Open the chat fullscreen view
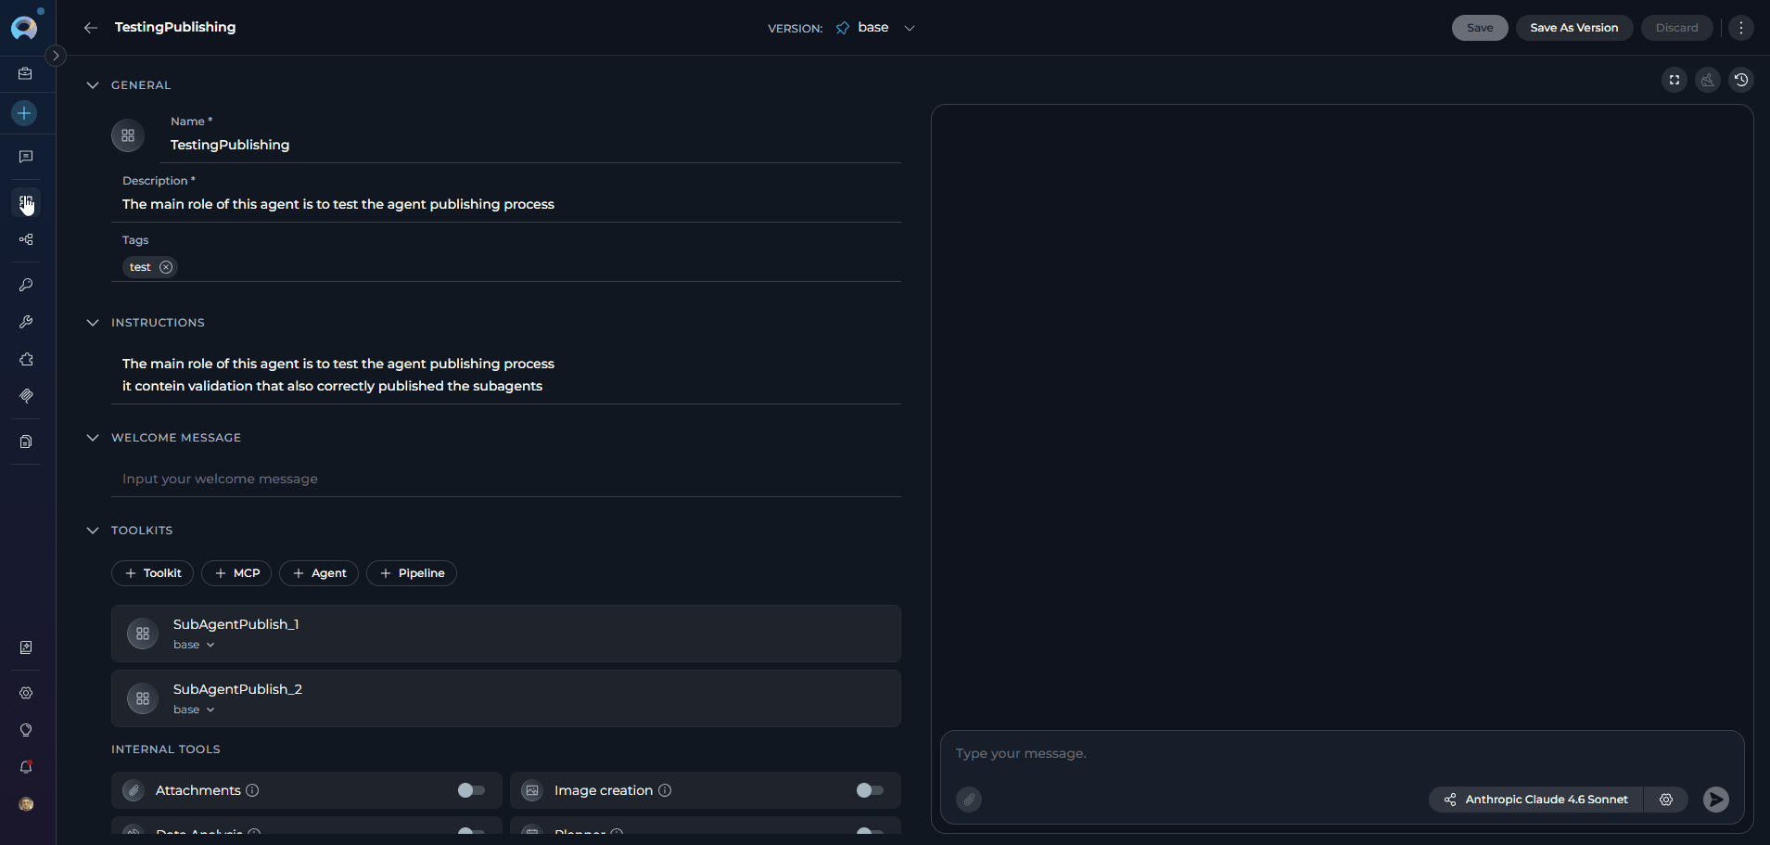Viewport: 1770px width, 845px height. tap(1674, 80)
